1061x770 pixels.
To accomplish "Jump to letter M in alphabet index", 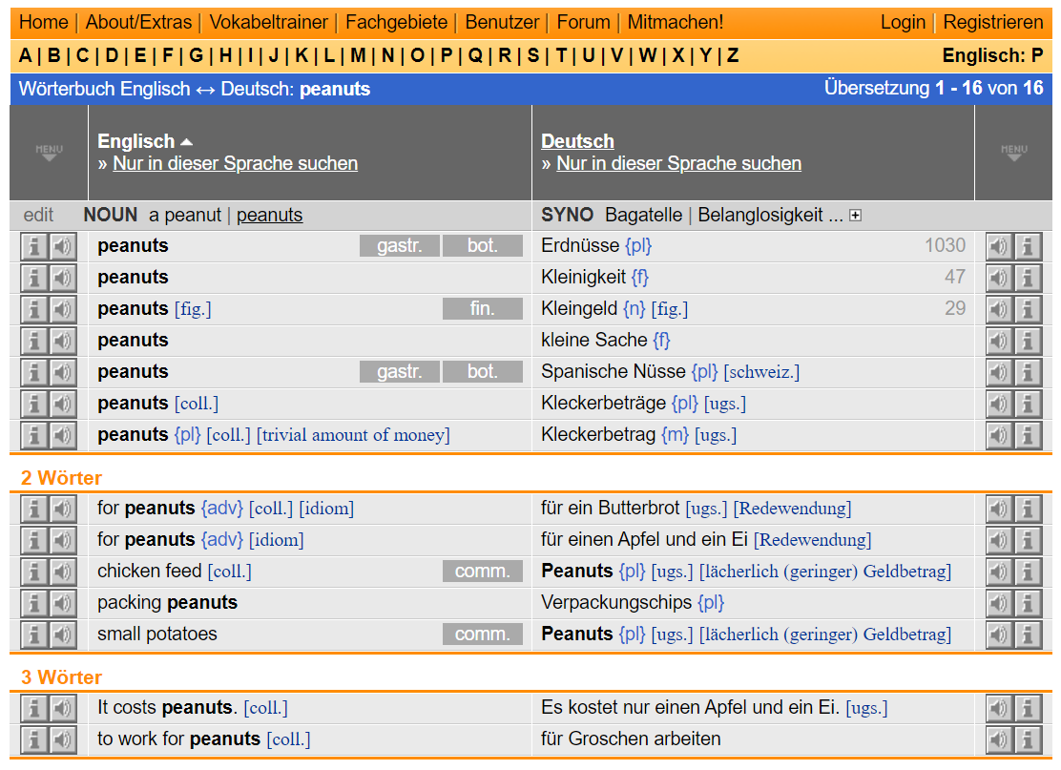I will coord(358,55).
